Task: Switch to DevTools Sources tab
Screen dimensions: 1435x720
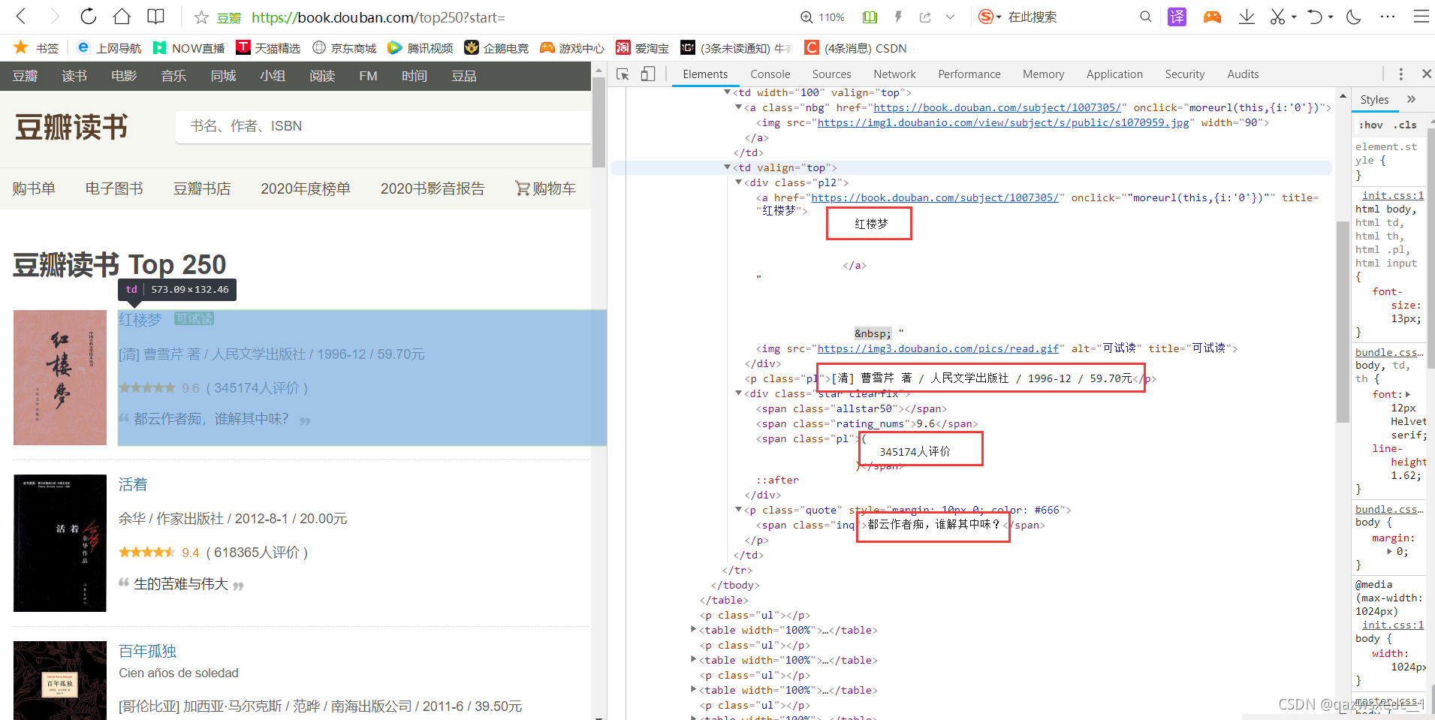Action: (x=831, y=74)
